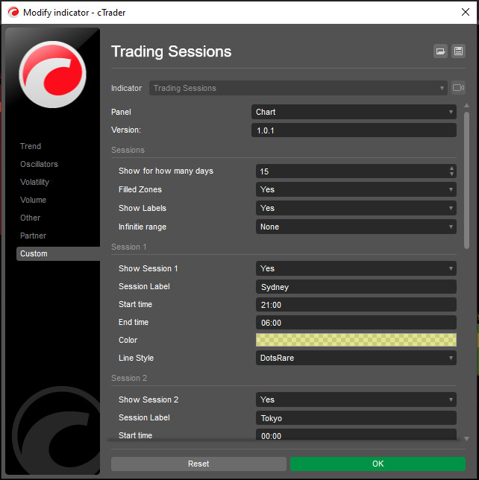
Task: Open Session 1 color swatch picker
Action: coord(356,340)
